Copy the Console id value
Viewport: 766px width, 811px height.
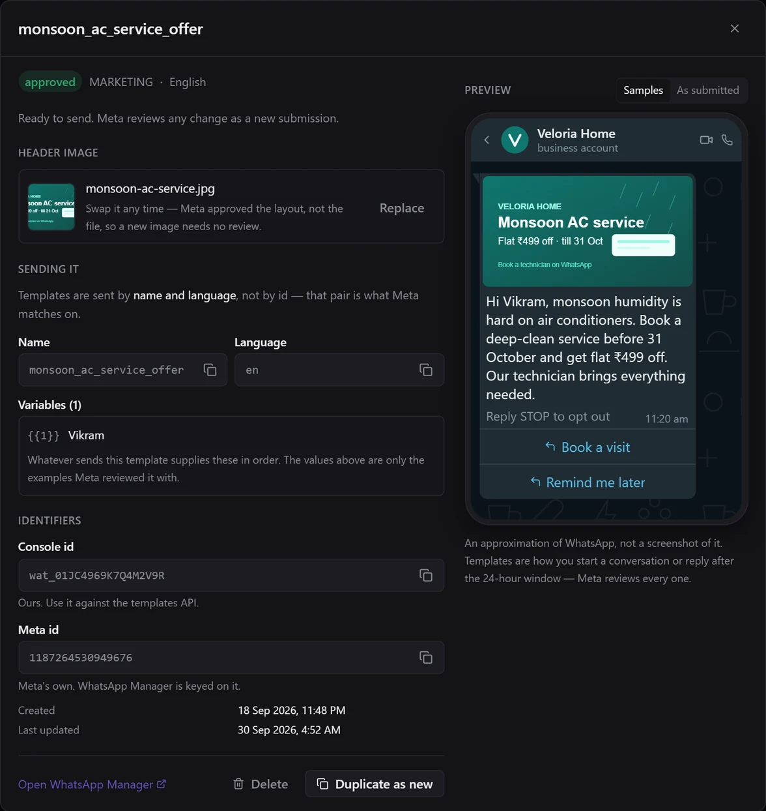click(x=426, y=575)
